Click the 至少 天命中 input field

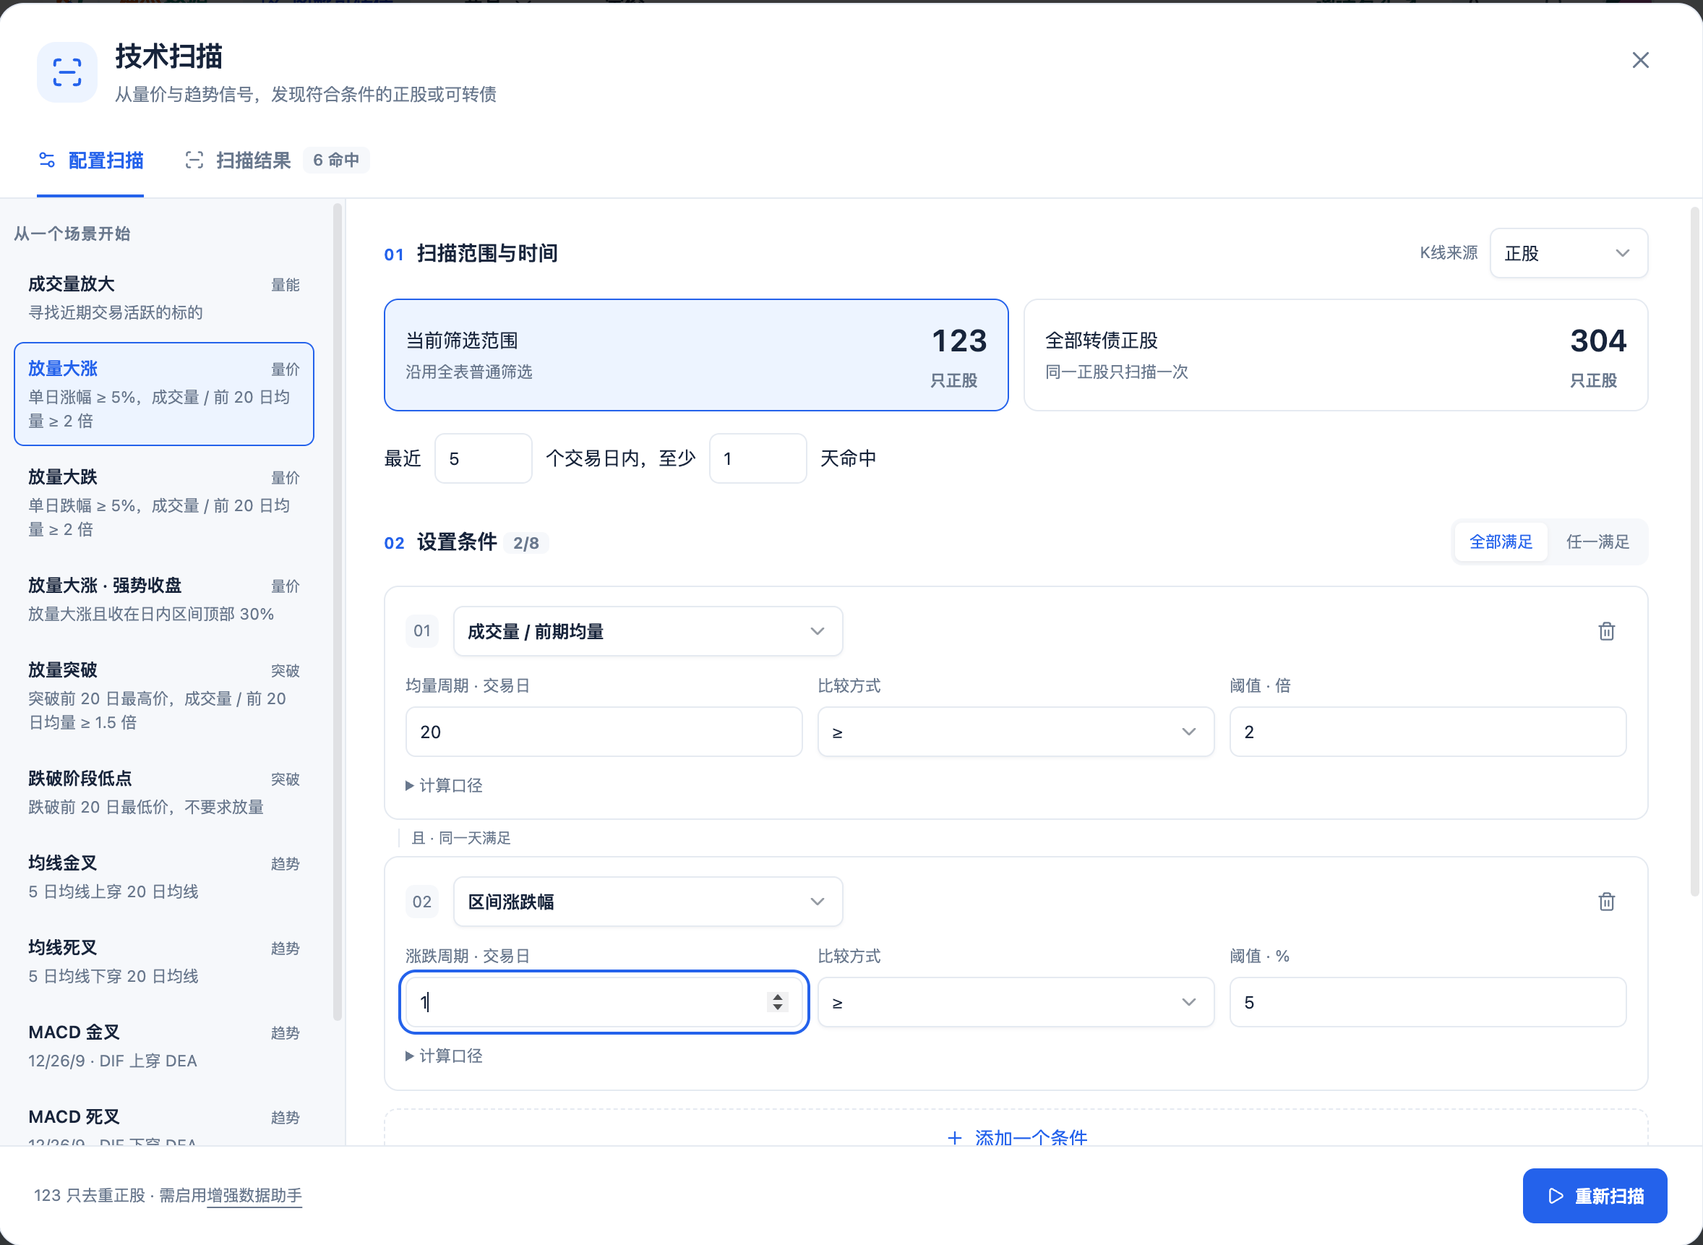tap(758, 458)
